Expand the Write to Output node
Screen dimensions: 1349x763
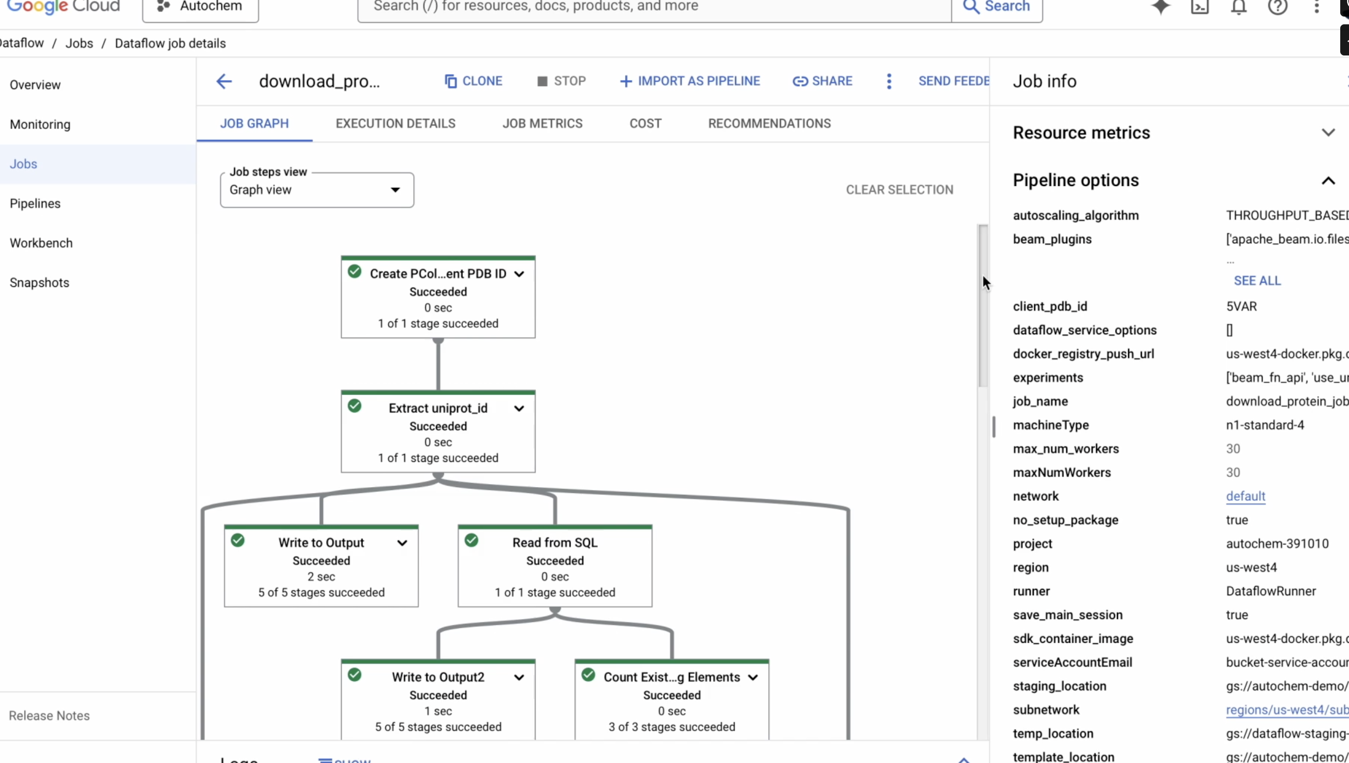402,543
